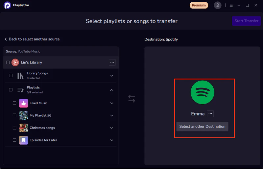Click the Start Transfer button
The image size is (263, 169).
pos(246,21)
